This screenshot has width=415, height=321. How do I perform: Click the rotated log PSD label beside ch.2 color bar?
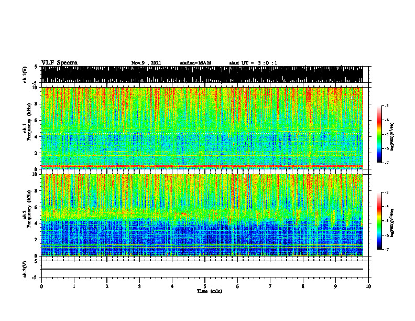pos(392,223)
